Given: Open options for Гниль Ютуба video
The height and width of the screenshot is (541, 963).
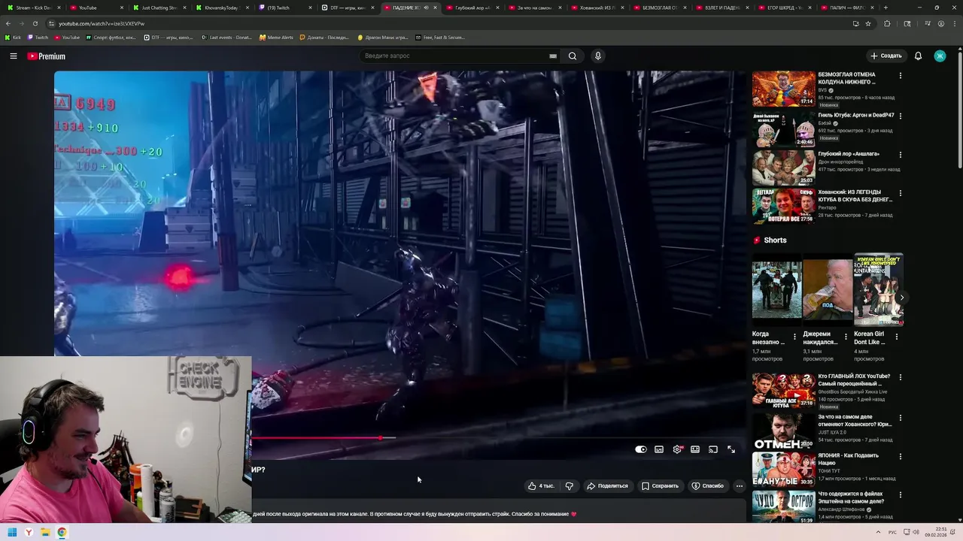Looking at the screenshot, I should coord(900,116).
